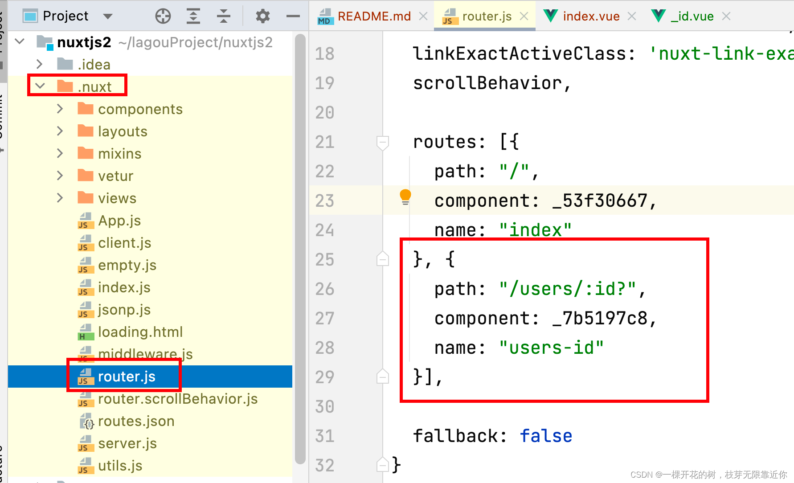Collapse the nuxtjs2 root folder
The image size is (794, 483).
tap(20, 42)
